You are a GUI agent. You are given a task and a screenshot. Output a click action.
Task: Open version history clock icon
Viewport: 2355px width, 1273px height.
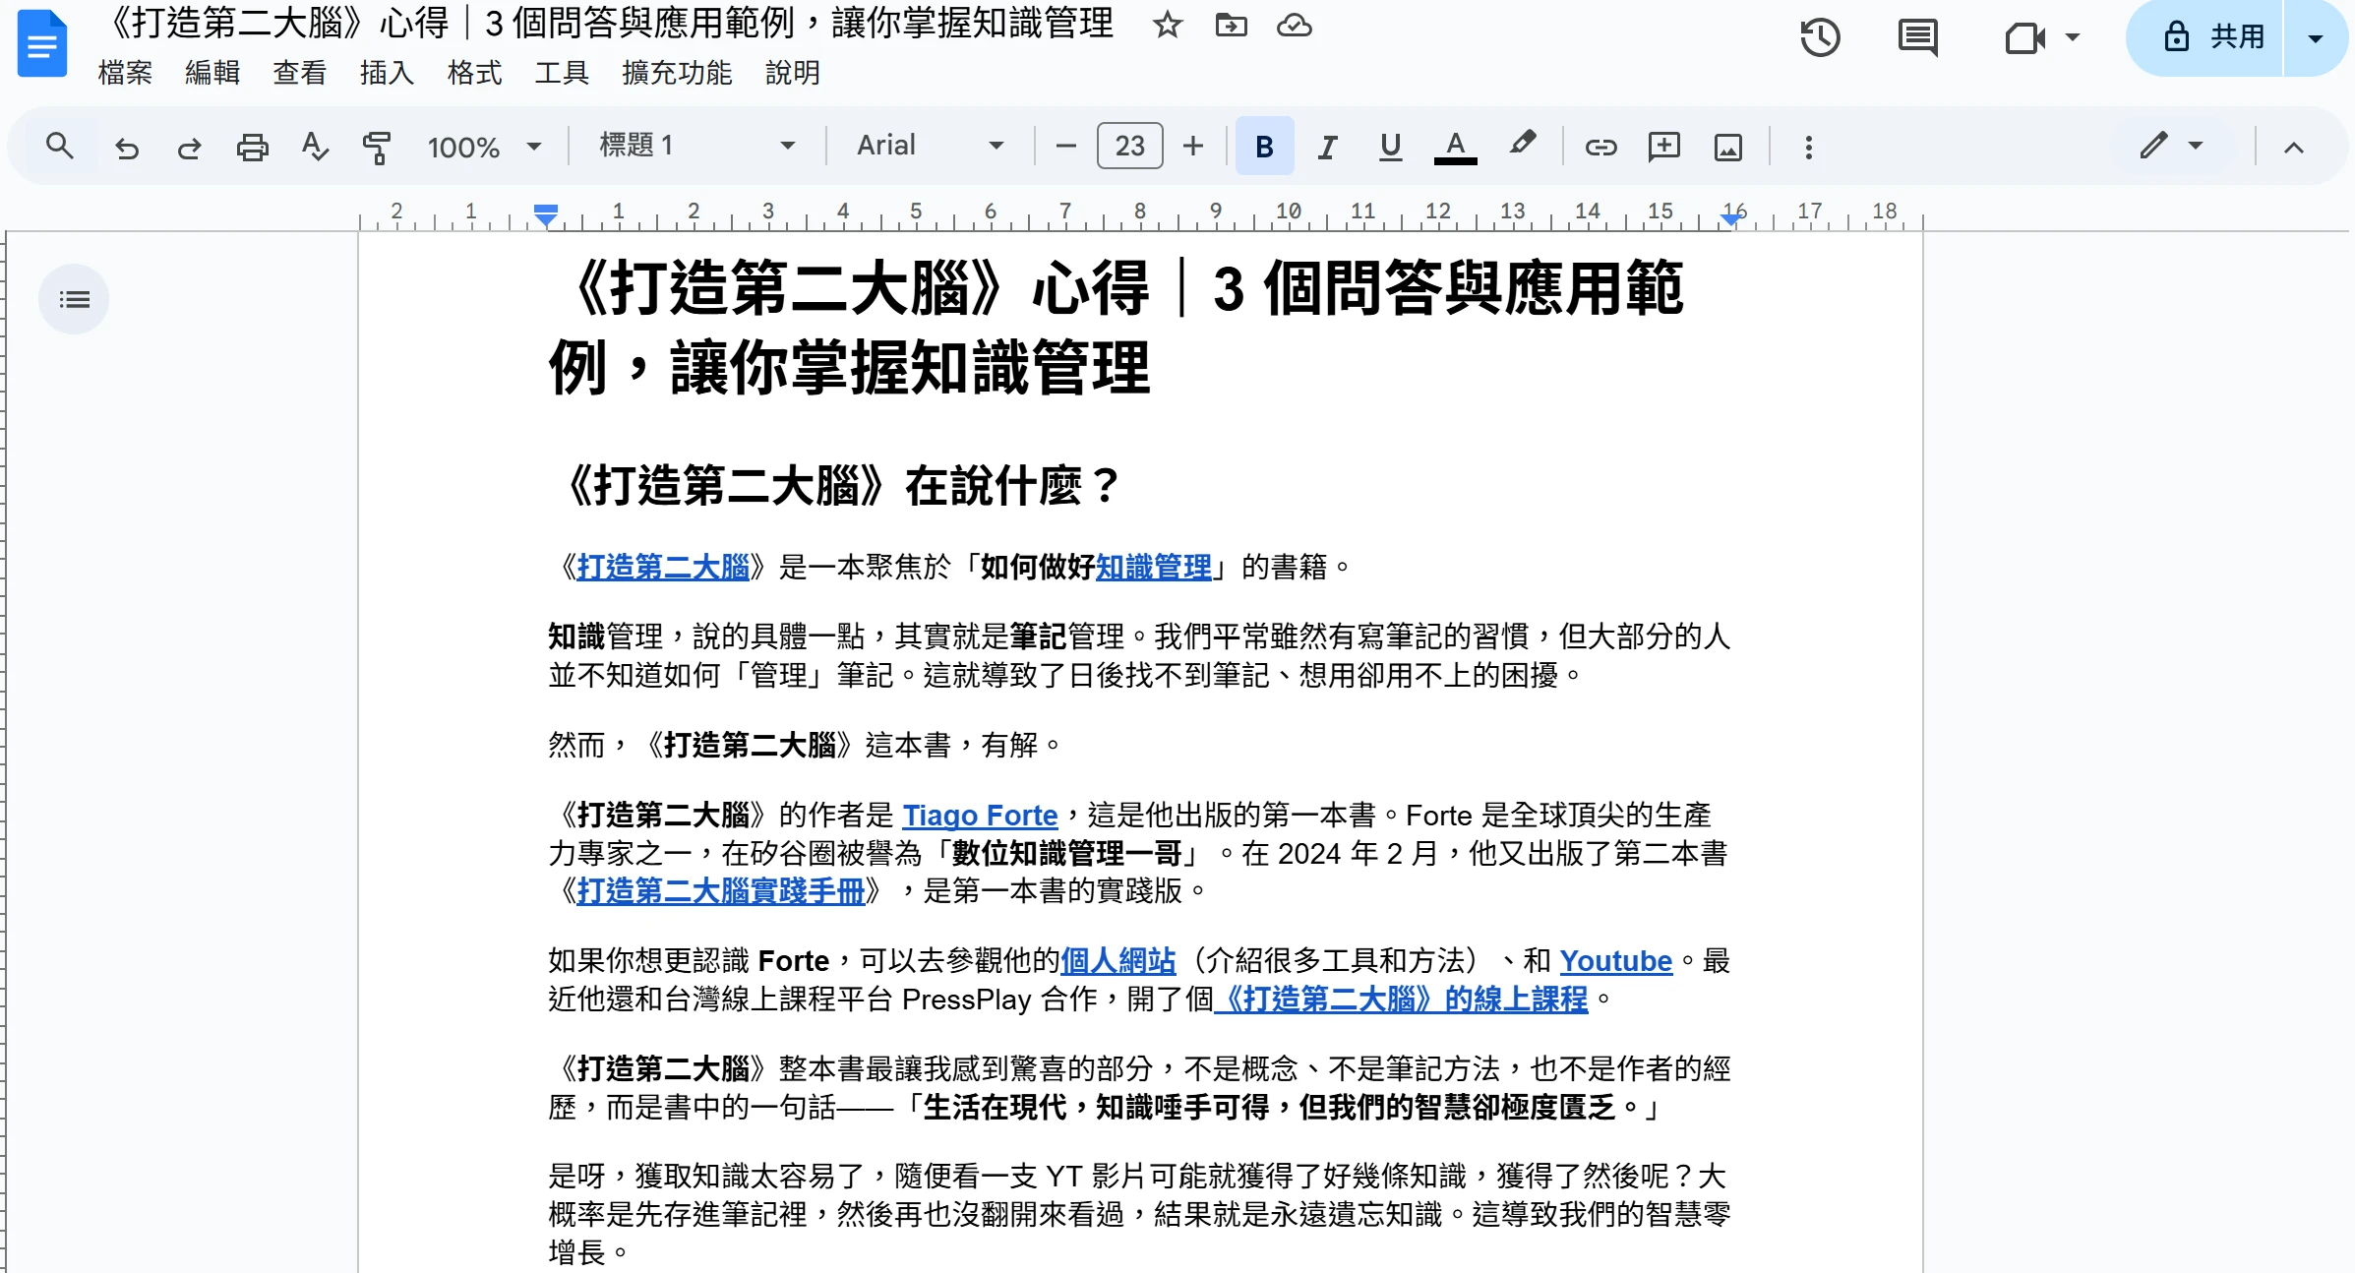[x=1820, y=38]
